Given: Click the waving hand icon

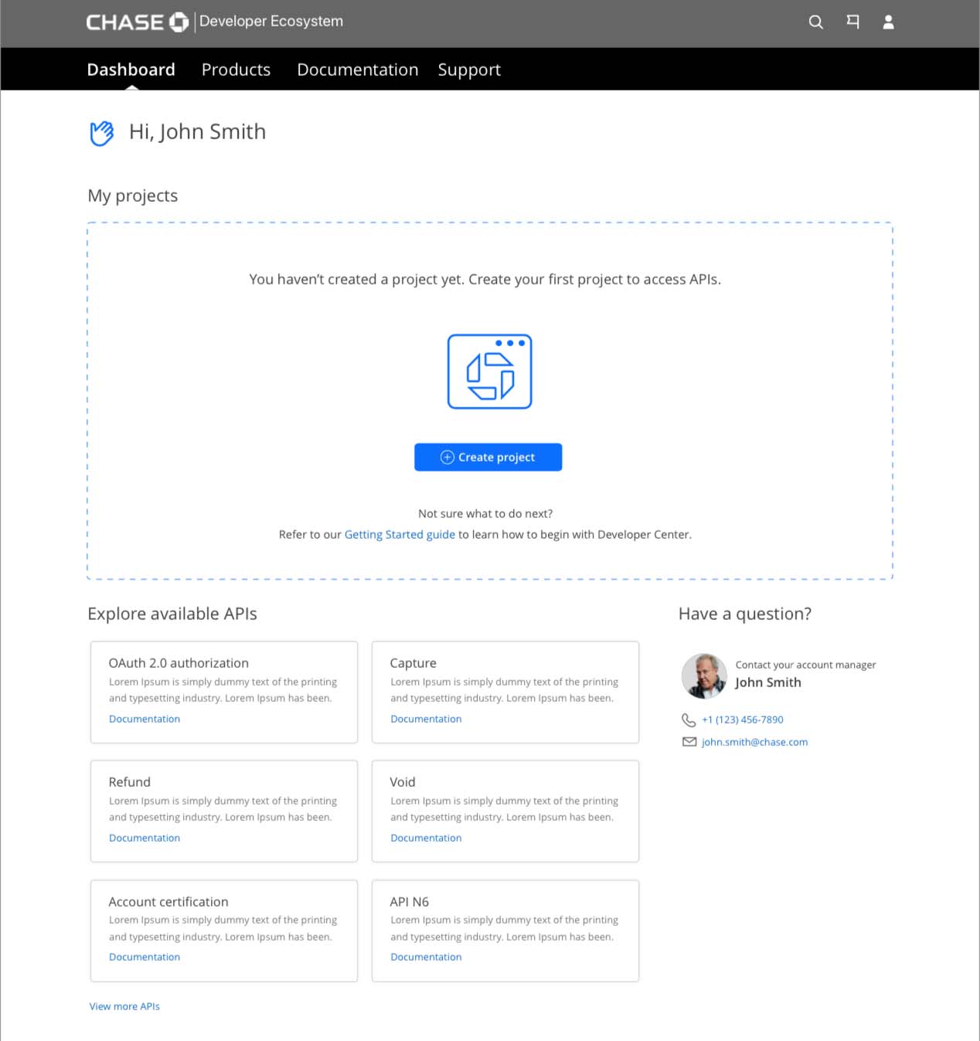Looking at the screenshot, I should pyautogui.click(x=101, y=133).
